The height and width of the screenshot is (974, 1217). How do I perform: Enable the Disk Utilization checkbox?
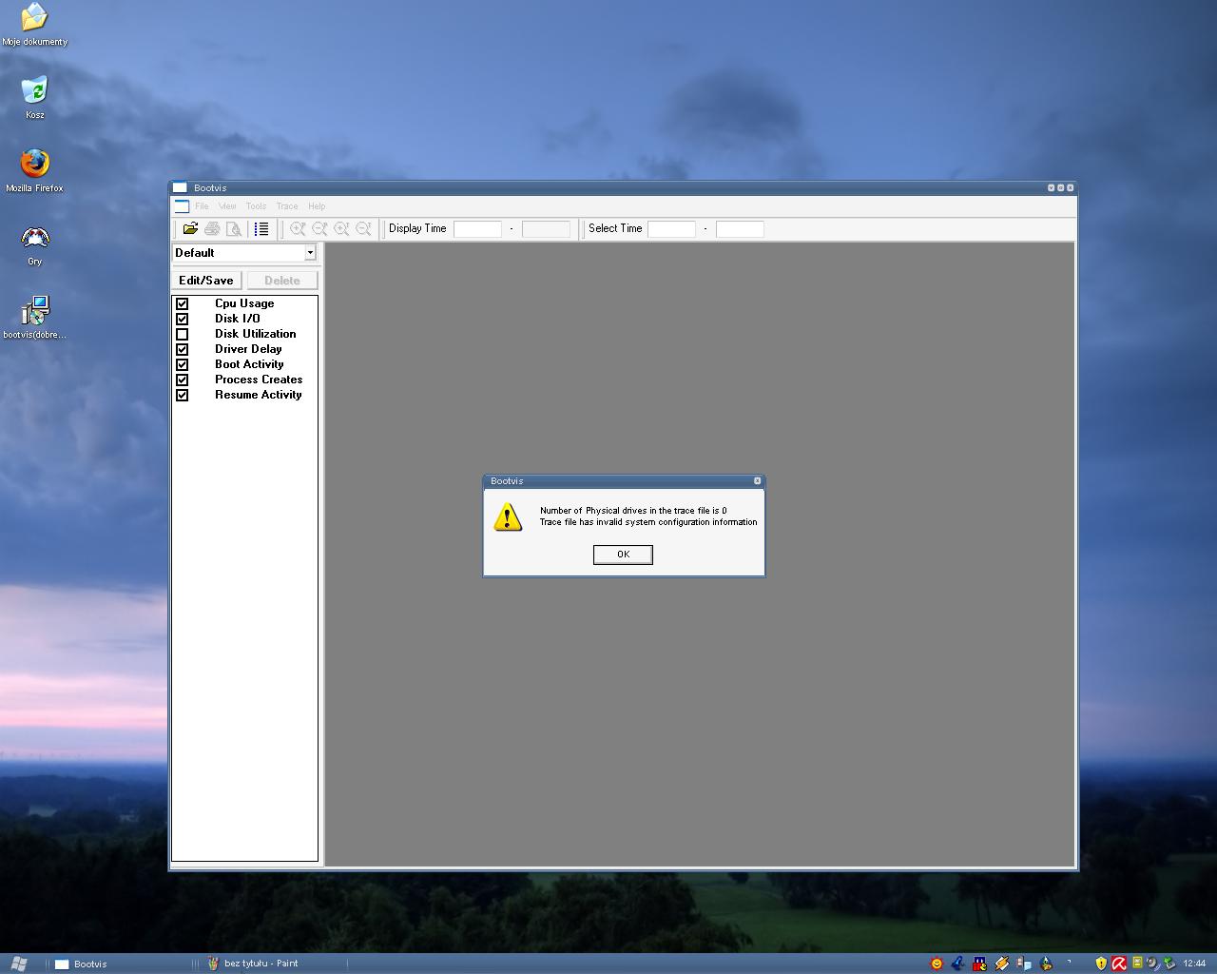[x=183, y=334]
